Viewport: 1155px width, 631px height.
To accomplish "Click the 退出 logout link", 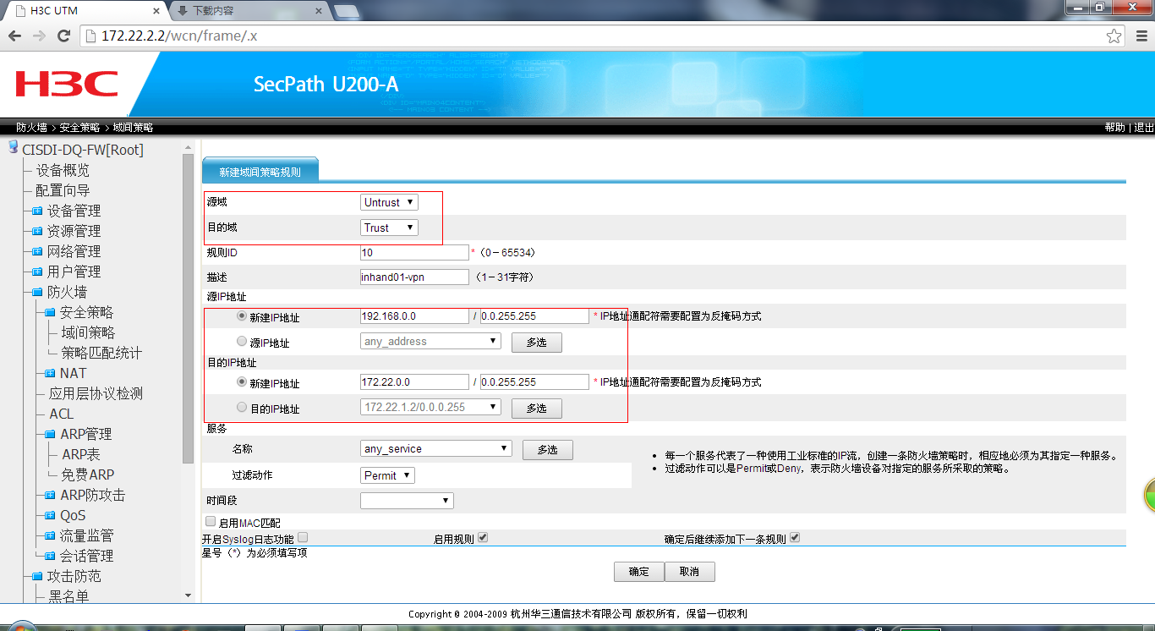I will point(1144,127).
